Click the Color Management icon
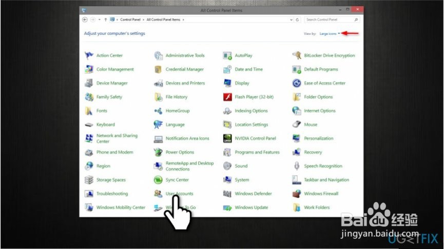Viewport: 444px width, 249px height. pos(89,69)
